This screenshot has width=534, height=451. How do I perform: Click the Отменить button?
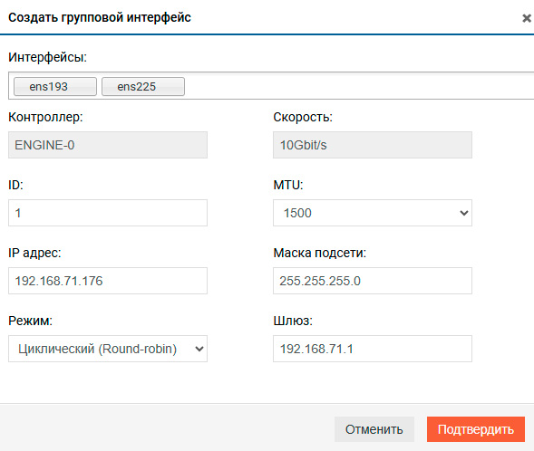coord(374,429)
